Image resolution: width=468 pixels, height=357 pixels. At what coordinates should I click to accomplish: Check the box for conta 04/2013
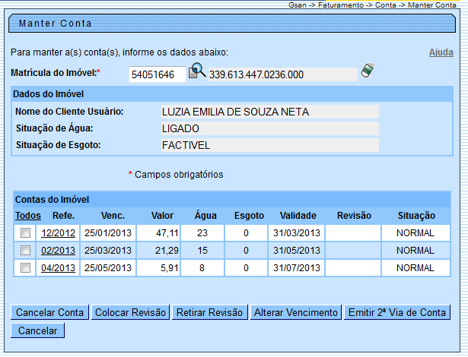[26, 267]
